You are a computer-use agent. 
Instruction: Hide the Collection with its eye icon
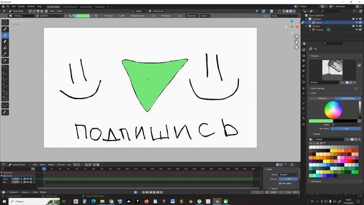pos(357,19)
